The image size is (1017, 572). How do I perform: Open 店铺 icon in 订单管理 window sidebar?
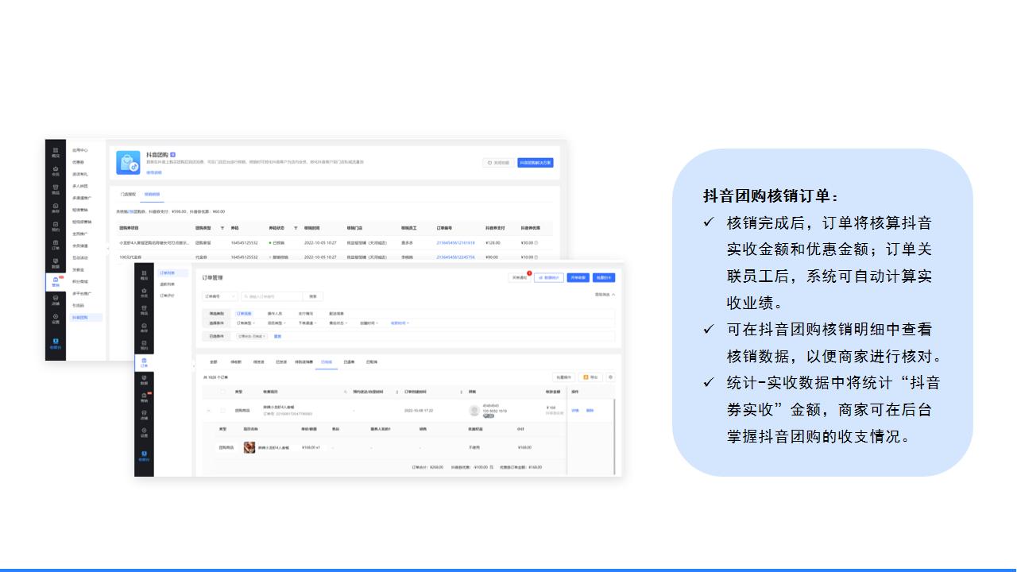(144, 415)
